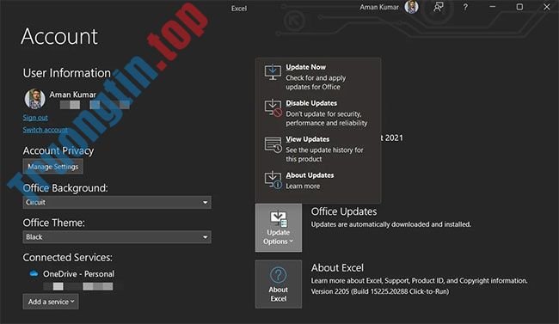Open the Office Theme Black dropdown

117,237
